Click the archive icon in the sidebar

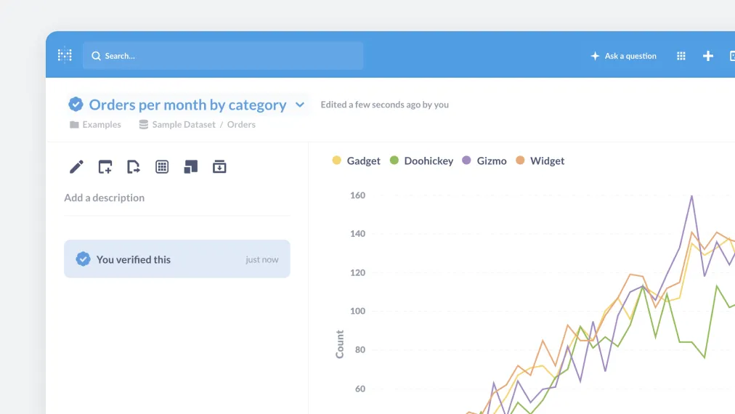click(x=219, y=167)
